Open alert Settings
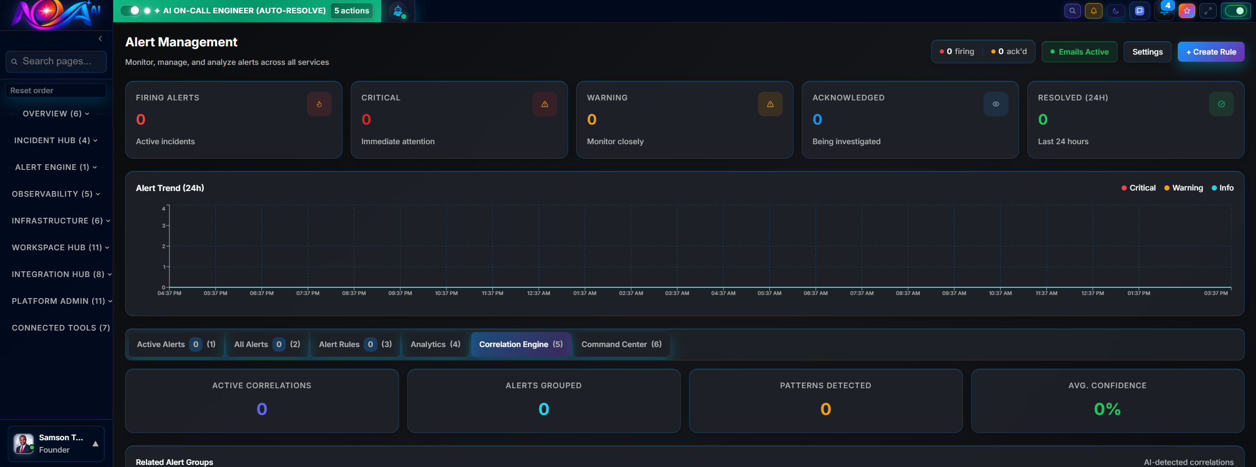The image size is (1256, 467). coord(1147,51)
